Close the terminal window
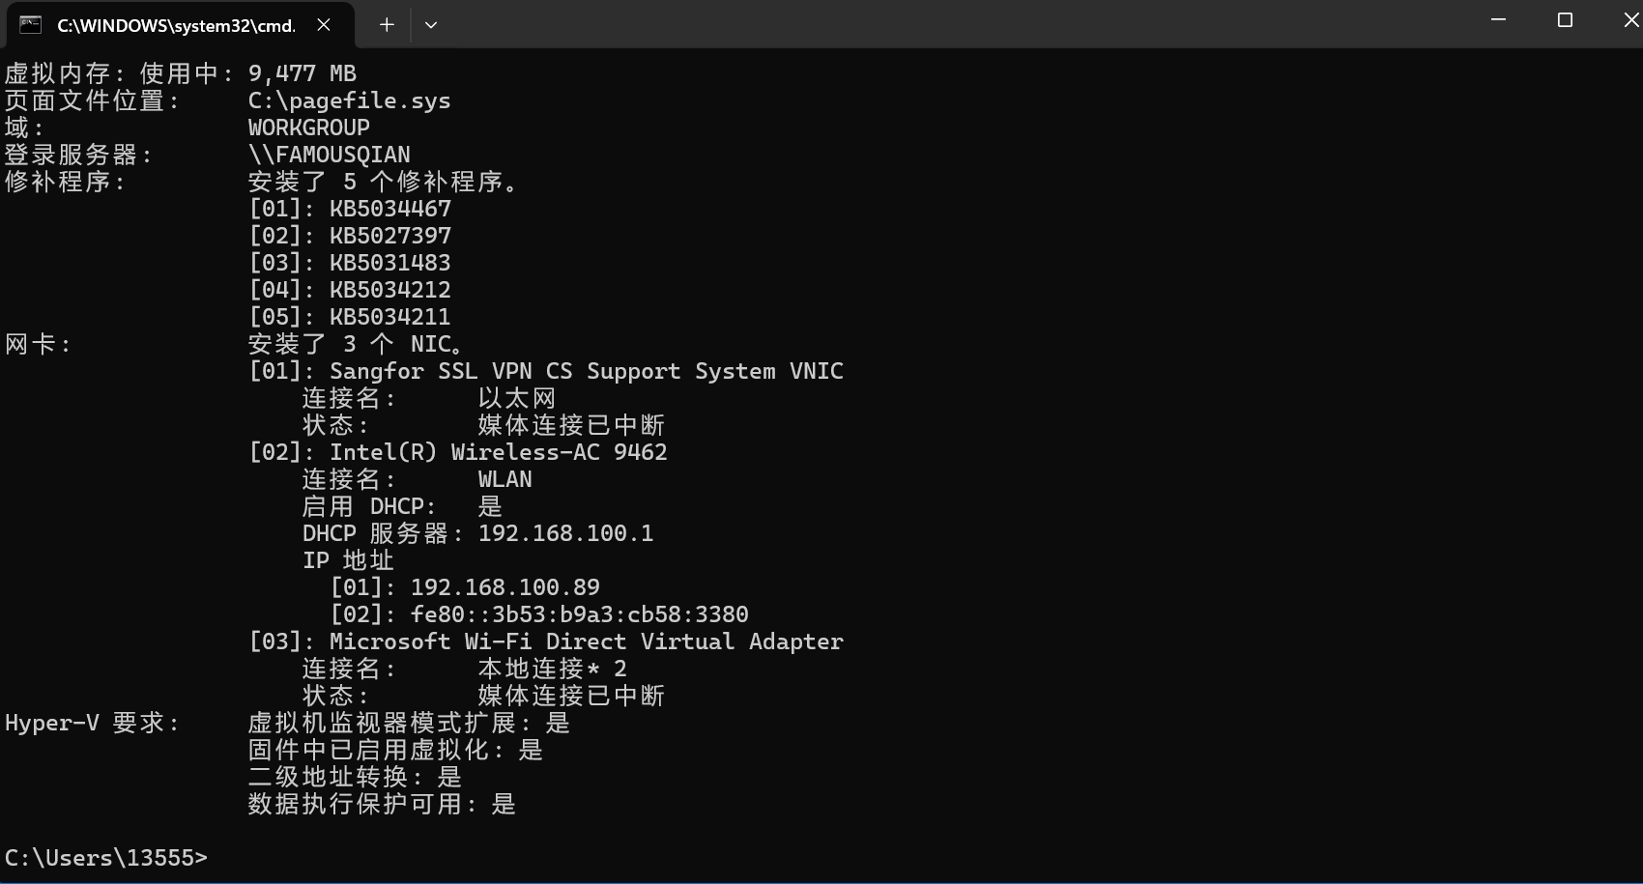The width and height of the screenshot is (1643, 884). point(1630,20)
